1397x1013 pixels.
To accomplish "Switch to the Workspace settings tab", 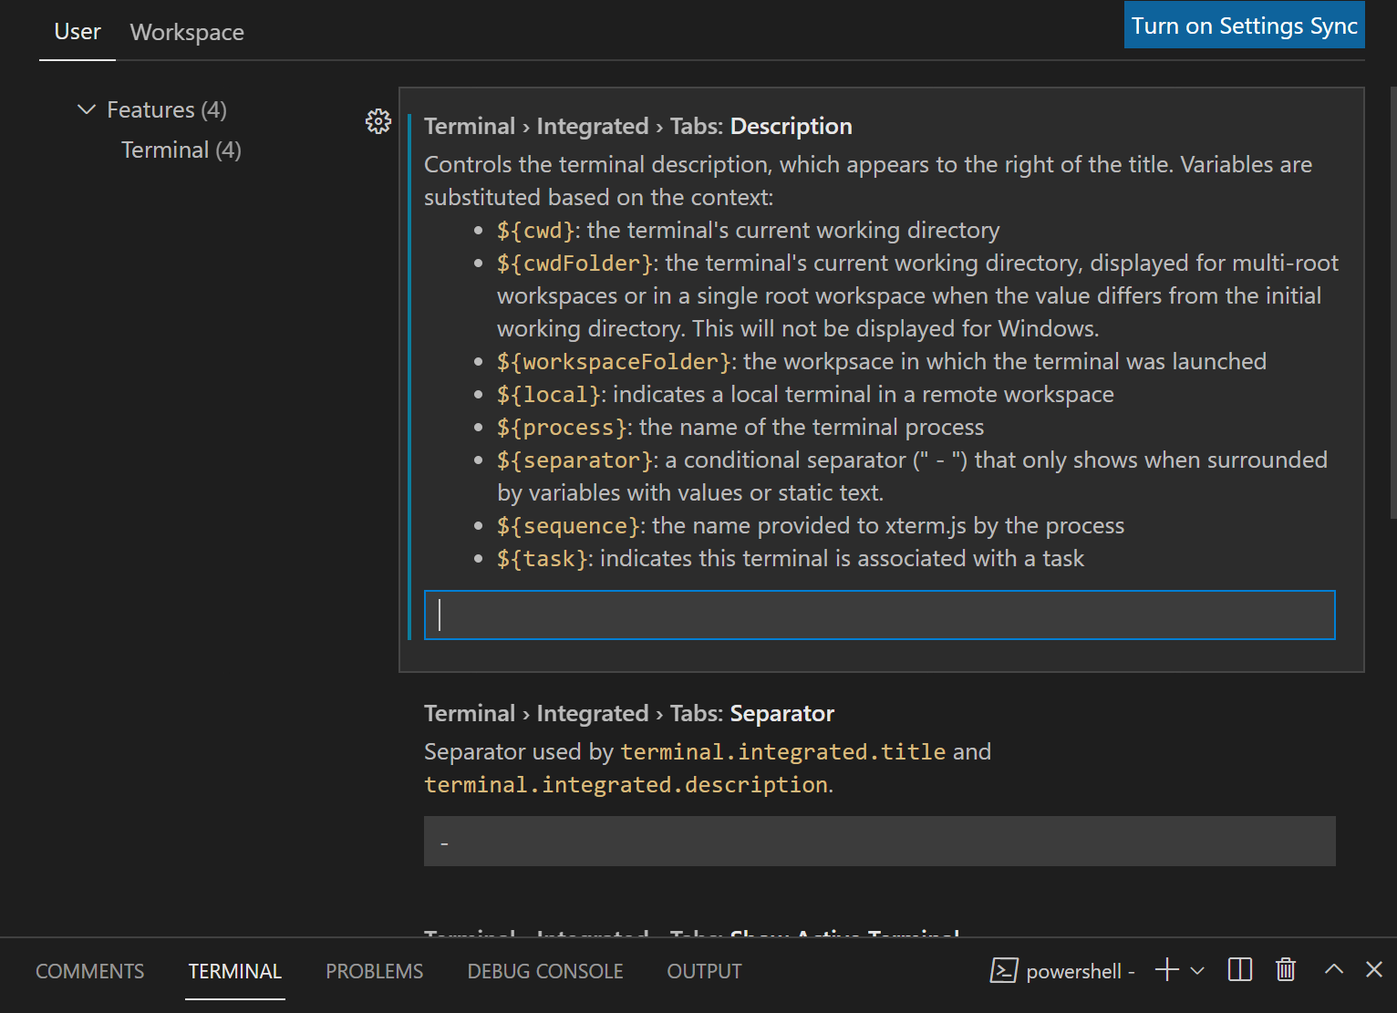I will [187, 33].
